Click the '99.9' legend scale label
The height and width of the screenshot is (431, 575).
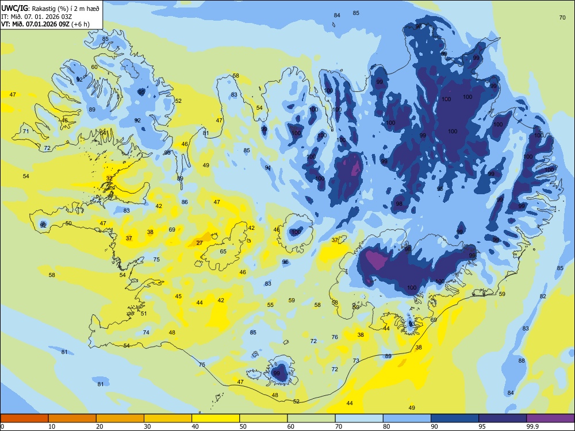532,426
